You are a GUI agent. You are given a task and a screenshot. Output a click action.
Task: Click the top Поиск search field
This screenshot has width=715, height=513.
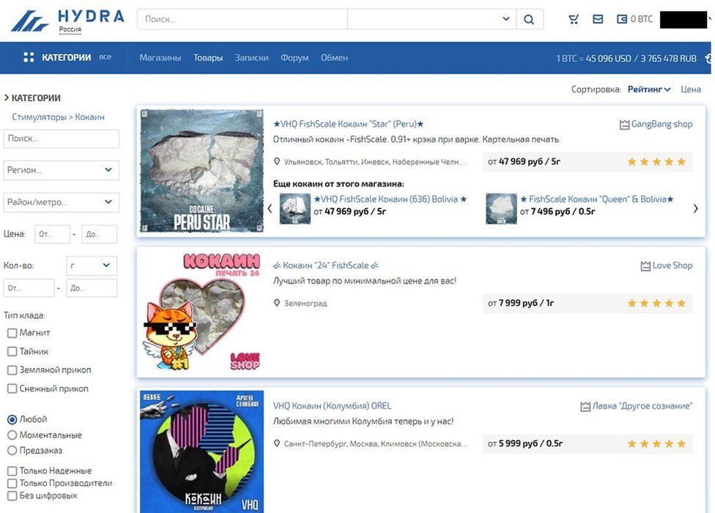[x=242, y=19]
